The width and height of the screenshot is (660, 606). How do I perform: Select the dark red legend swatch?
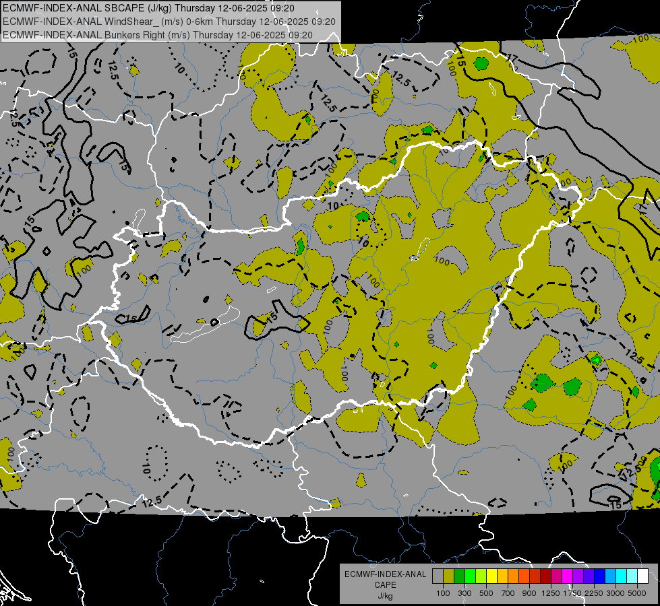[545, 576]
